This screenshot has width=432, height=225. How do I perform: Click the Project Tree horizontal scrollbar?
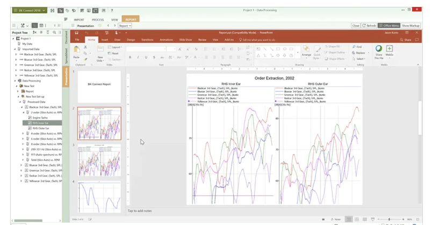(28, 220)
